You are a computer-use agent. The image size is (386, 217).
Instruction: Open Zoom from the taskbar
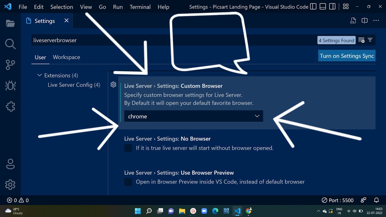coord(204,211)
